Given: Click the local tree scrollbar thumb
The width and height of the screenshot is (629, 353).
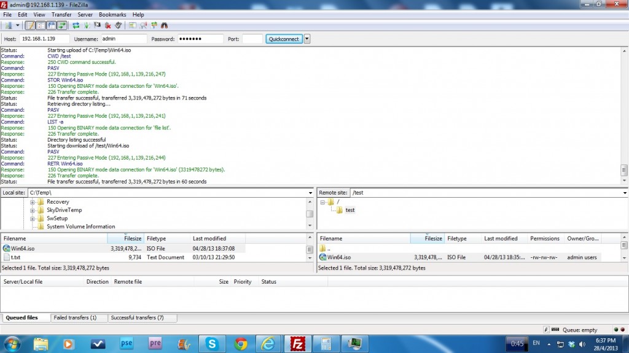Looking at the screenshot, I should pyautogui.click(x=310, y=214).
